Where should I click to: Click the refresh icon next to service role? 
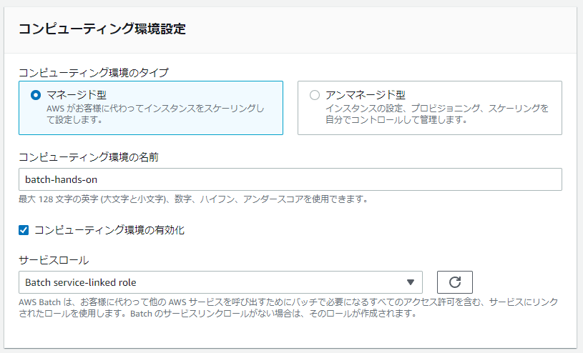[455, 282]
